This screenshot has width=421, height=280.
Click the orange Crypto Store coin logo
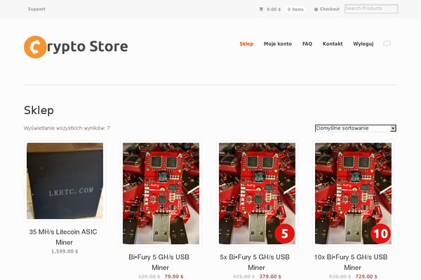click(35, 47)
